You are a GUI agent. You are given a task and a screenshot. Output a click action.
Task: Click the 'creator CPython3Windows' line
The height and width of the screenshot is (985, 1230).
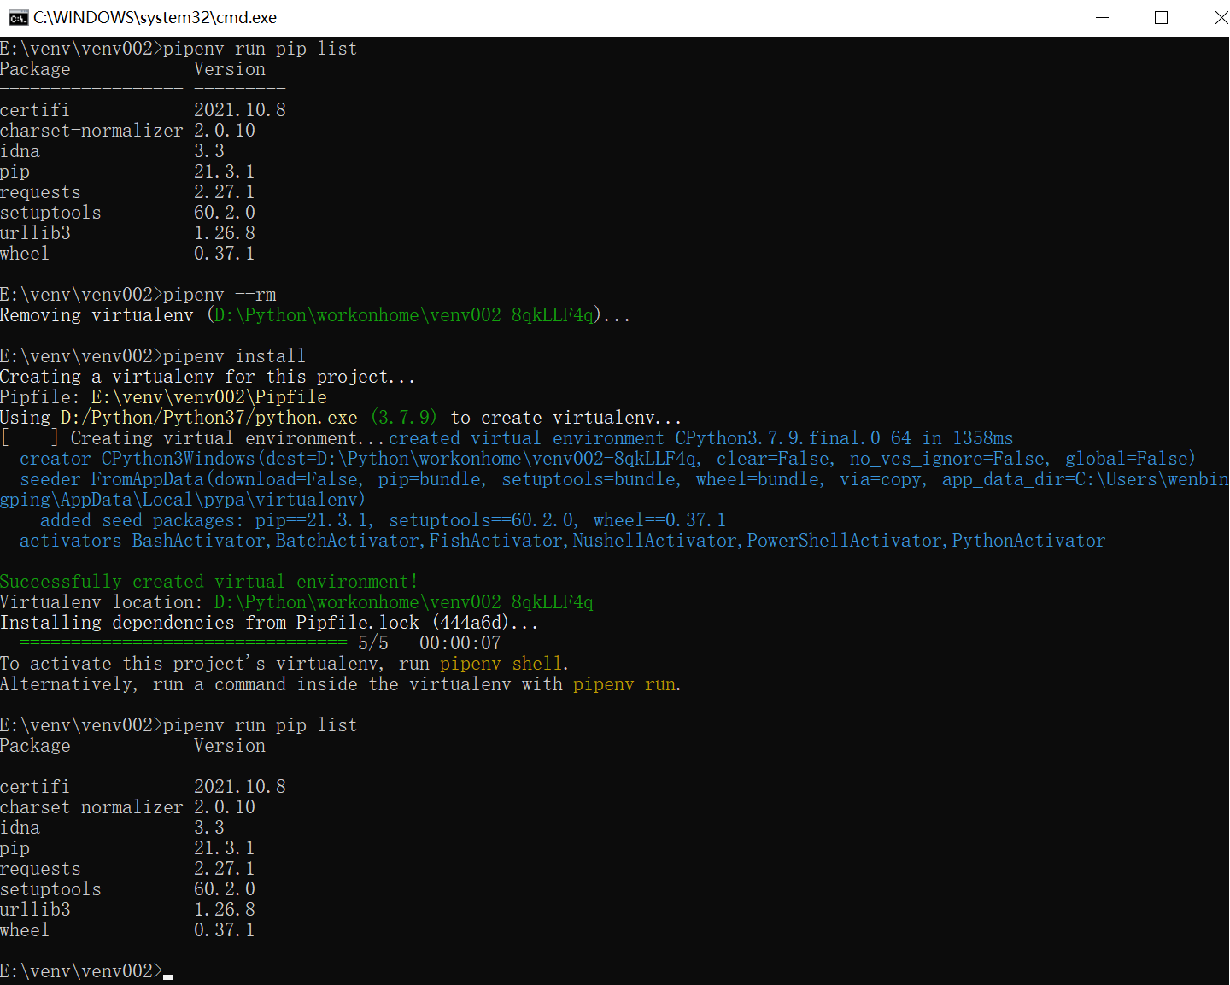608,459
